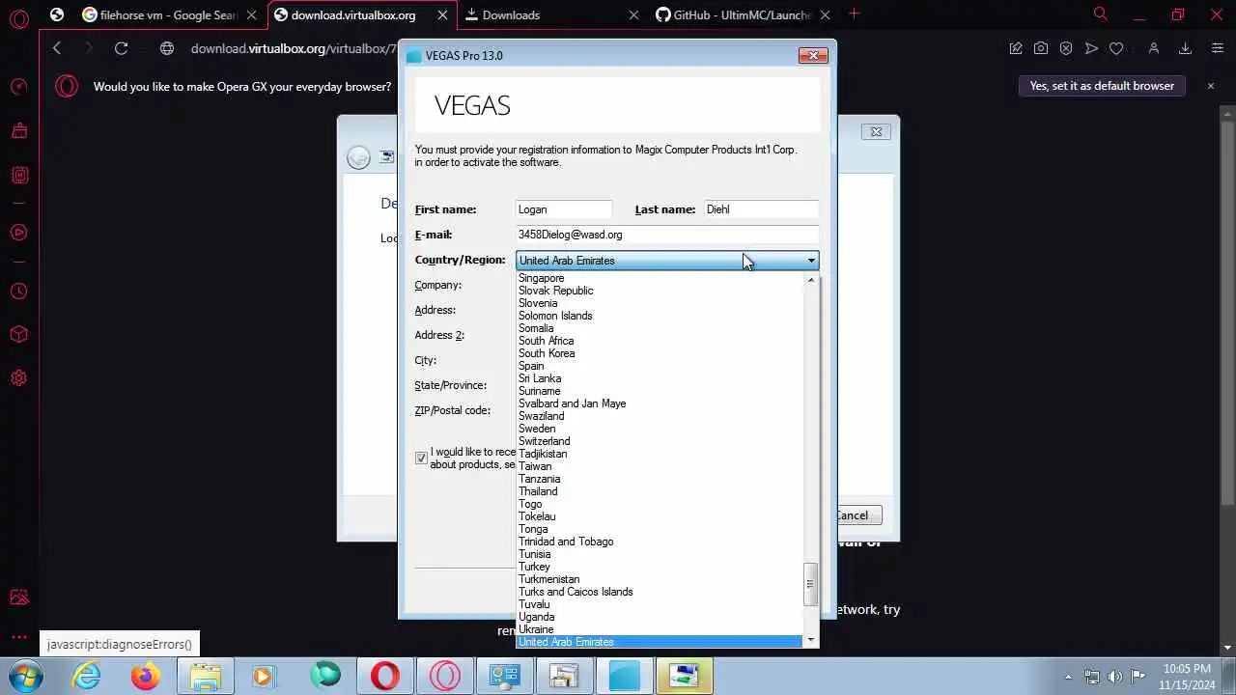Click the back arrow in background installer dialog
This screenshot has height=695, width=1236.
click(x=358, y=157)
